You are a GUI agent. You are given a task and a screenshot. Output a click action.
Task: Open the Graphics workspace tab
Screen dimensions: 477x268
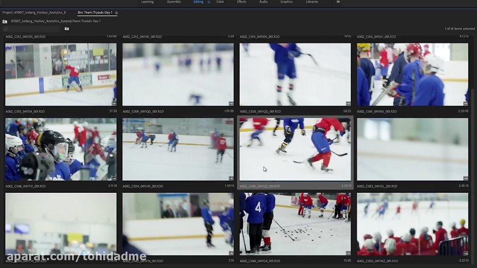(286, 2)
